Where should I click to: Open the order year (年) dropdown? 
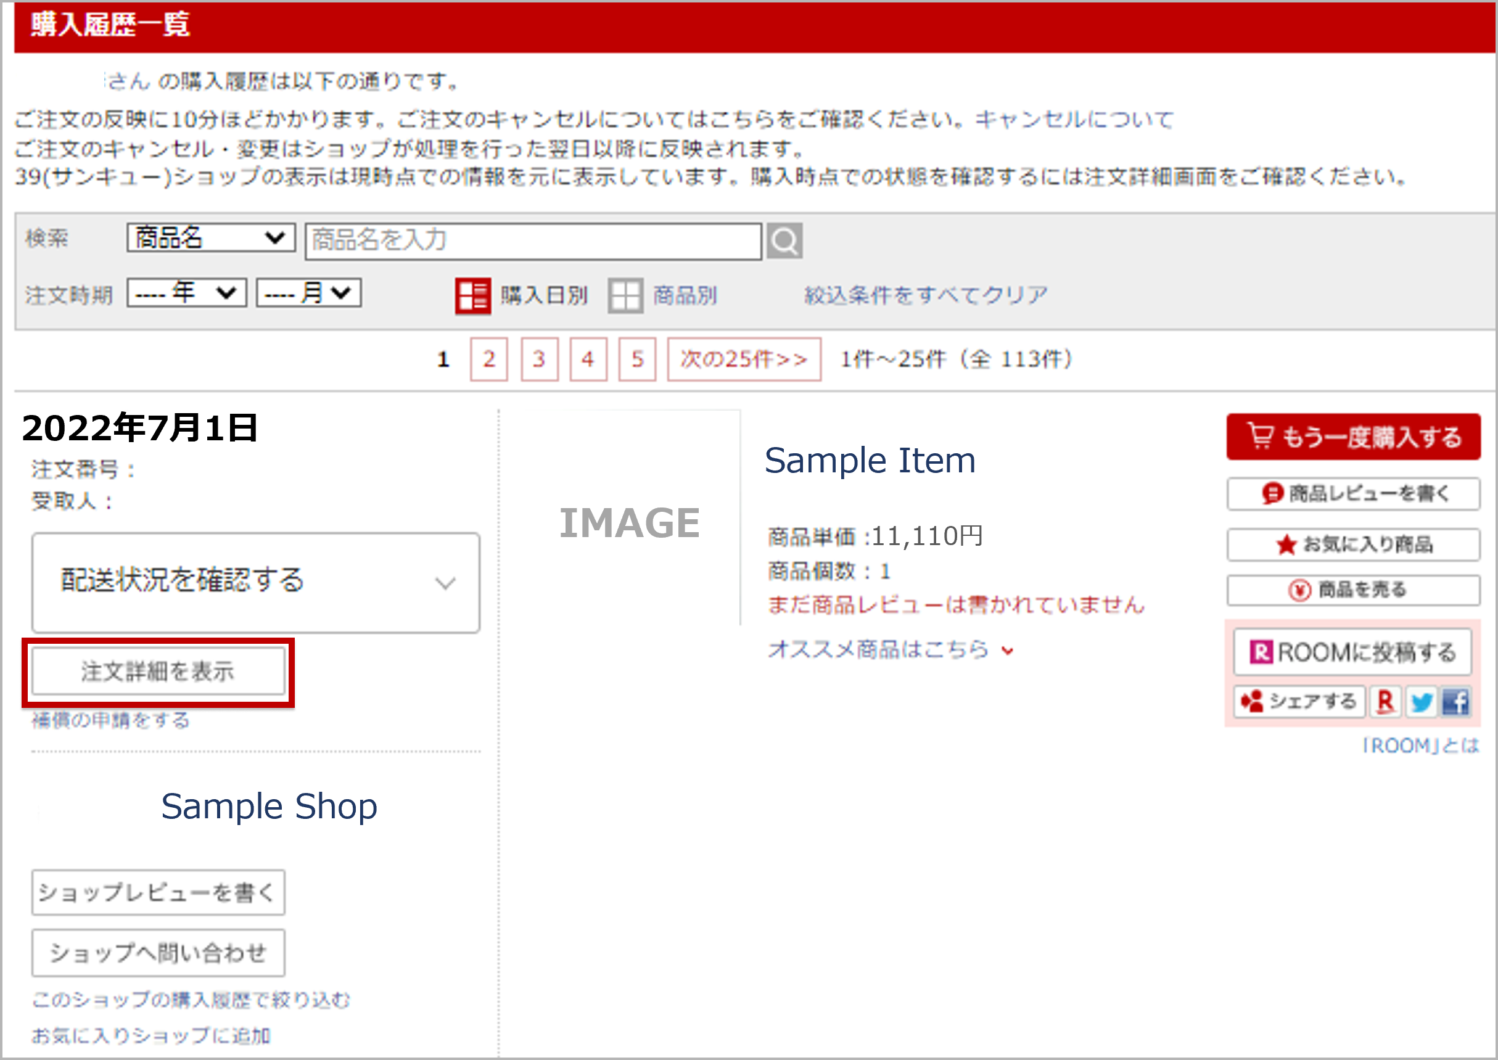pos(187,292)
